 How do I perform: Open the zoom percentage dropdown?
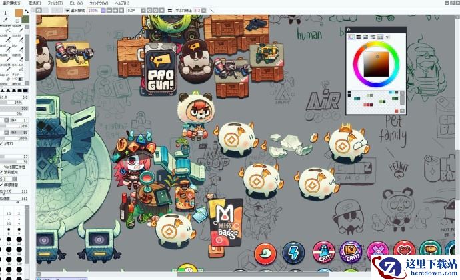[x=103, y=10]
